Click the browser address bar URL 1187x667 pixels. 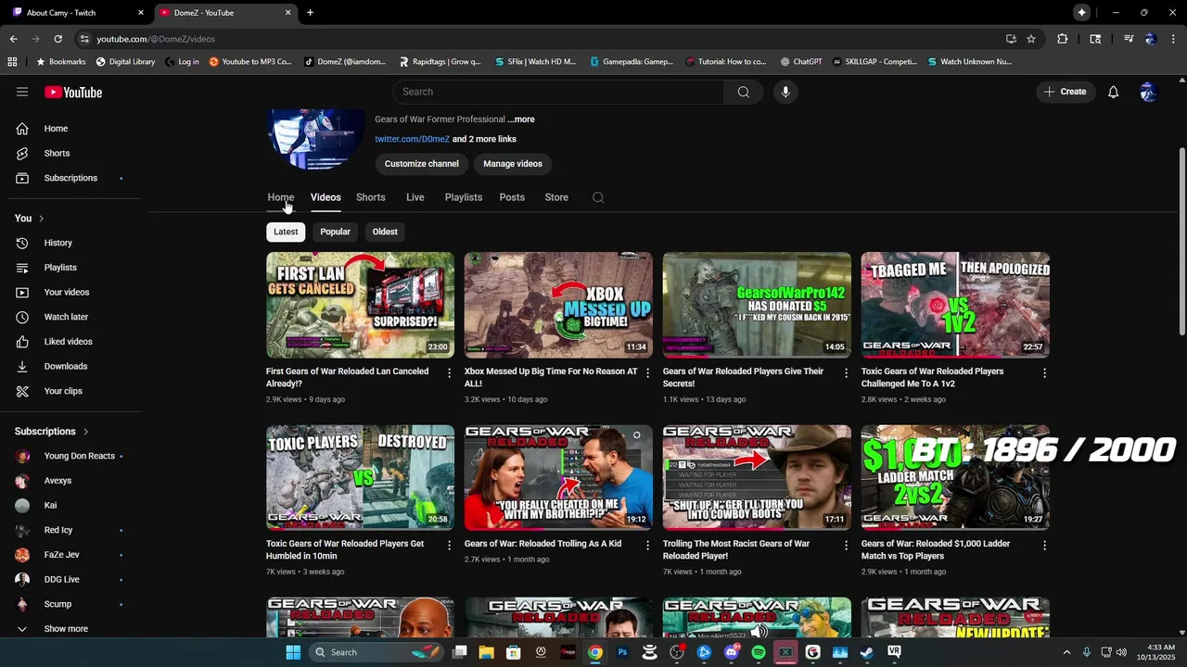tap(156, 39)
